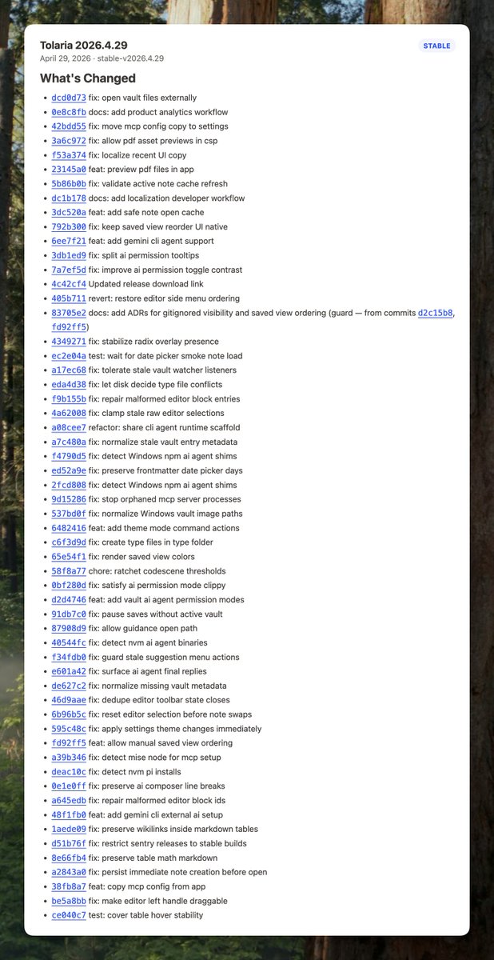Open commit 6482416 theme mode command actions
Viewport: 494px width, 960px height.
[x=69, y=528]
